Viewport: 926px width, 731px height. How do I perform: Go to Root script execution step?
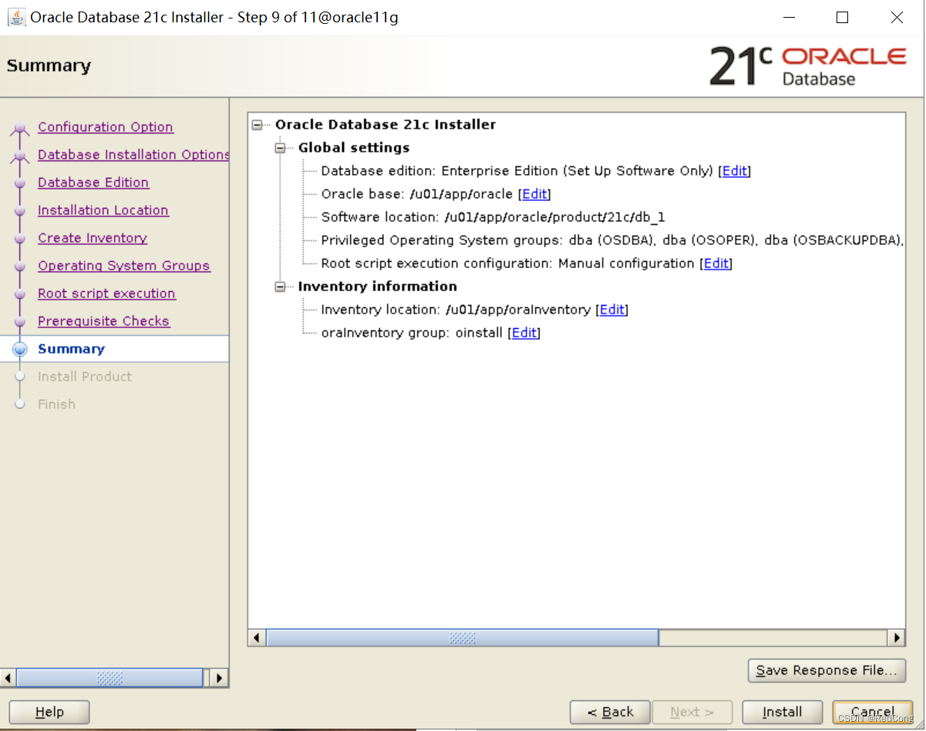pos(106,293)
